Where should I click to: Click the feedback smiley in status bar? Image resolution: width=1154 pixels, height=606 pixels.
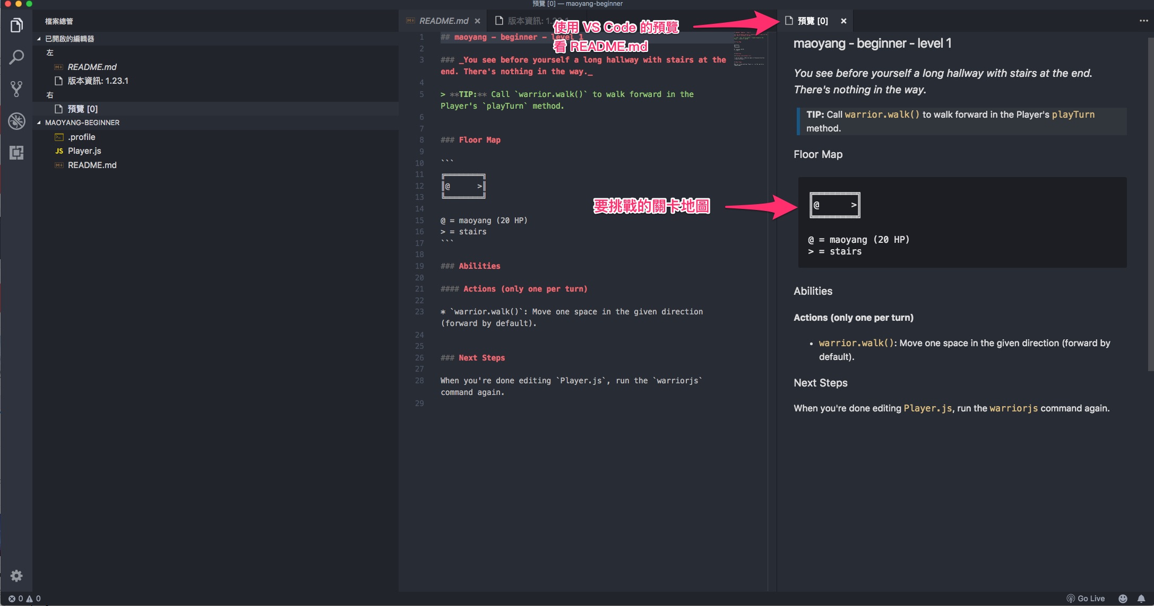coord(1124,598)
